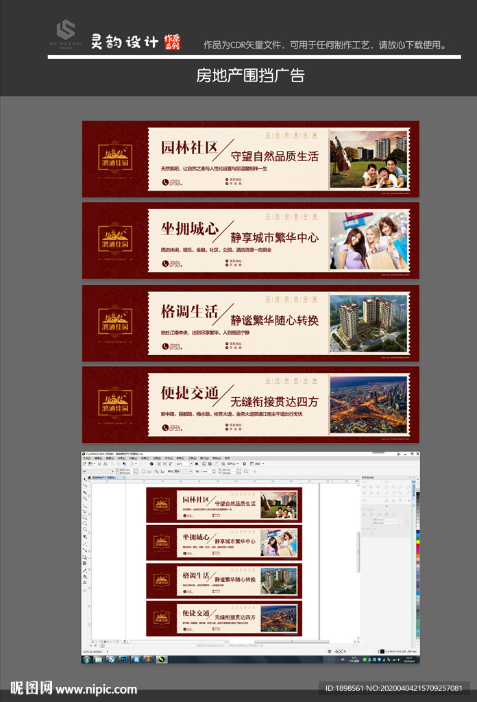
Task: Select the Artistic Media tool
Action: click(x=85, y=511)
